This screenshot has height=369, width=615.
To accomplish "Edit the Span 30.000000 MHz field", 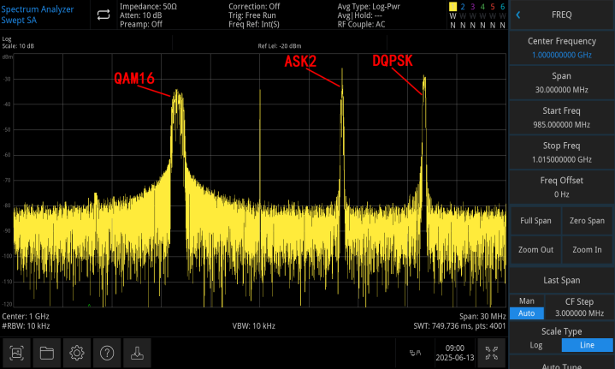I will point(562,82).
